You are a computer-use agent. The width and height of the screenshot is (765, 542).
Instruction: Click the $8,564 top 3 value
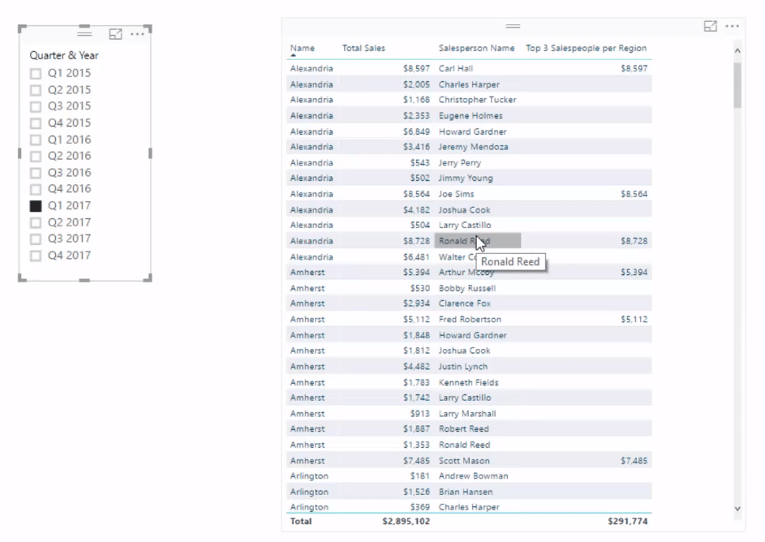[x=634, y=194]
